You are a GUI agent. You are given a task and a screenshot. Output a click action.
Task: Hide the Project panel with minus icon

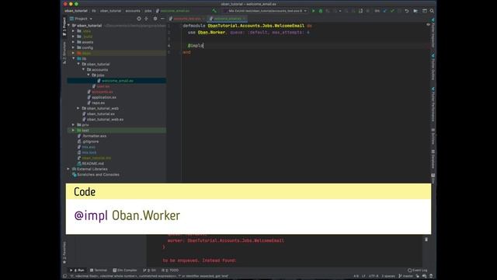(162, 19)
